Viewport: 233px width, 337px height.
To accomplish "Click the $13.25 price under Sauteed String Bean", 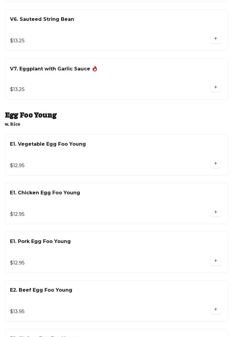I will point(17,41).
